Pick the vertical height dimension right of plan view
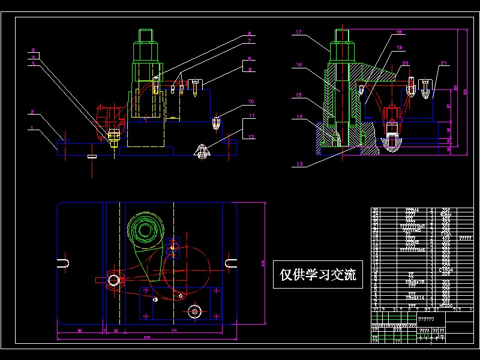This screenshot has width=480, height=360. pyautogui.click(x=263, y=263)
